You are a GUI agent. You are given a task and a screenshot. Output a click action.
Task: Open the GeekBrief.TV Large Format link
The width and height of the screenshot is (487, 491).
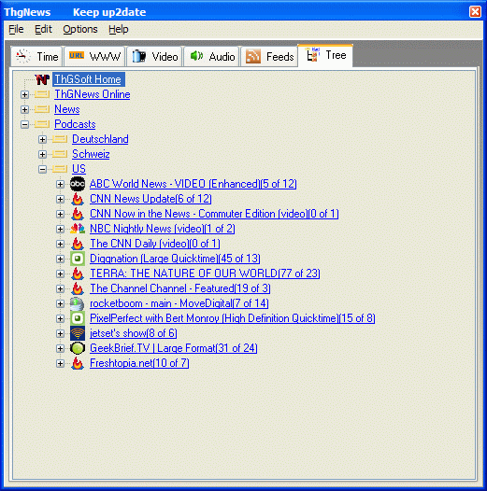(174, 348)
